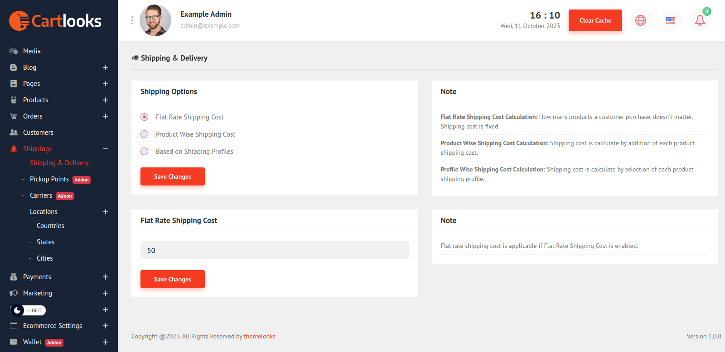
Task: Click the Media sidebar icon
Action: [x=14, y=51]
